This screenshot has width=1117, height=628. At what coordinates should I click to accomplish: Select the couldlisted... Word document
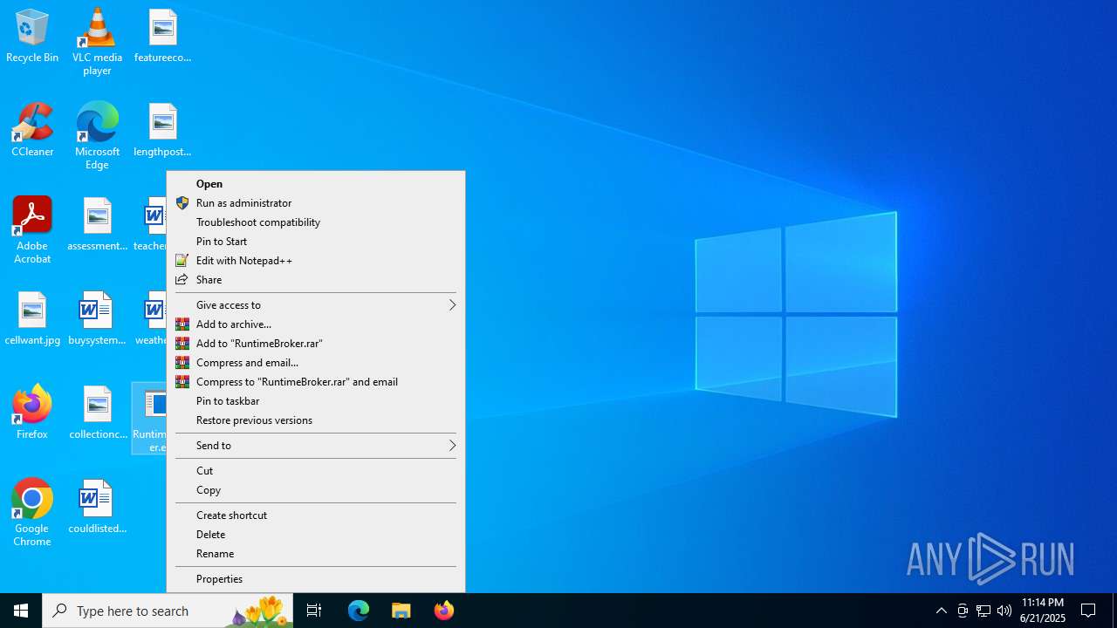click(x=97, y=508)
